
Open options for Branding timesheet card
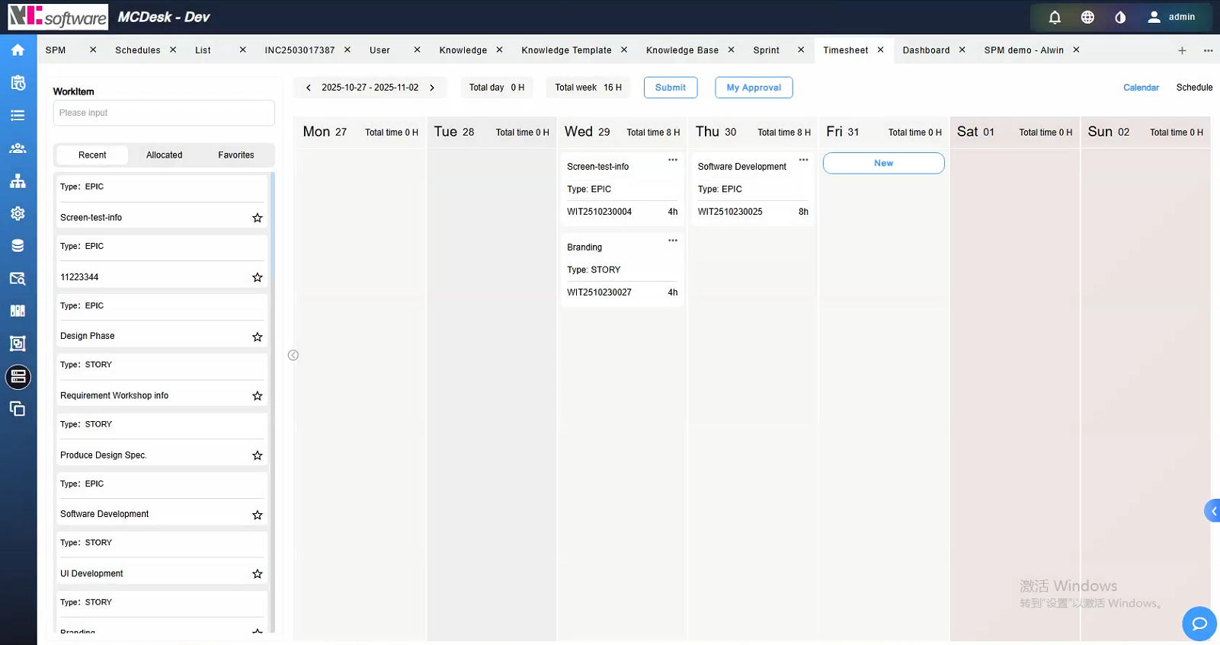point(673,241)
